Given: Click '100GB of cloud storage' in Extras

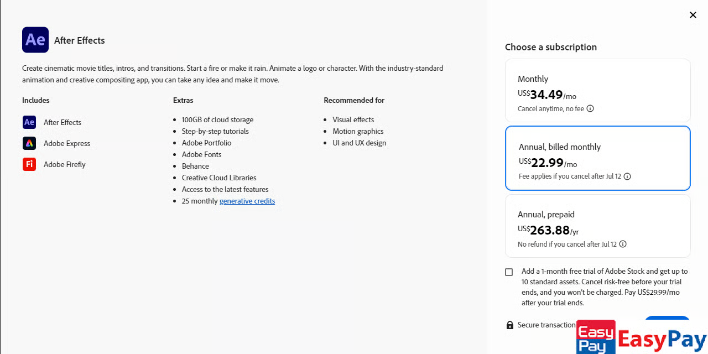Looking at the screenshot, I should point(217,119).
